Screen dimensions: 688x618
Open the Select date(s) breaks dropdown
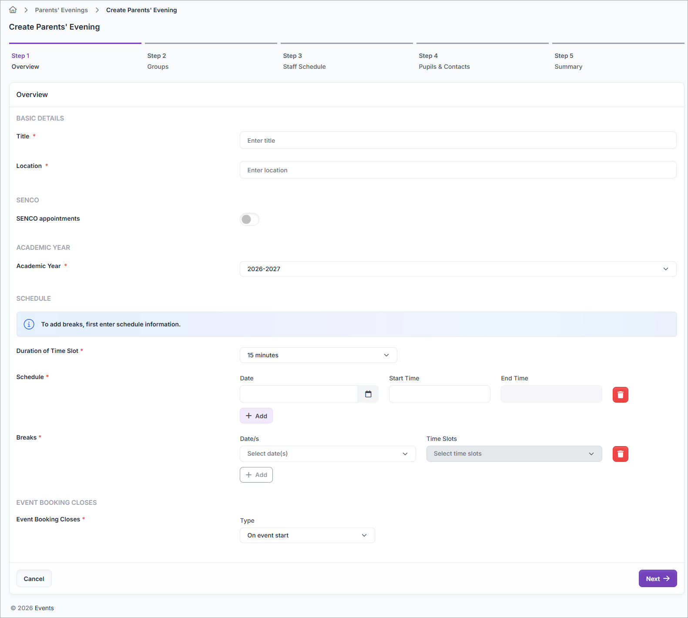[328, 453]
